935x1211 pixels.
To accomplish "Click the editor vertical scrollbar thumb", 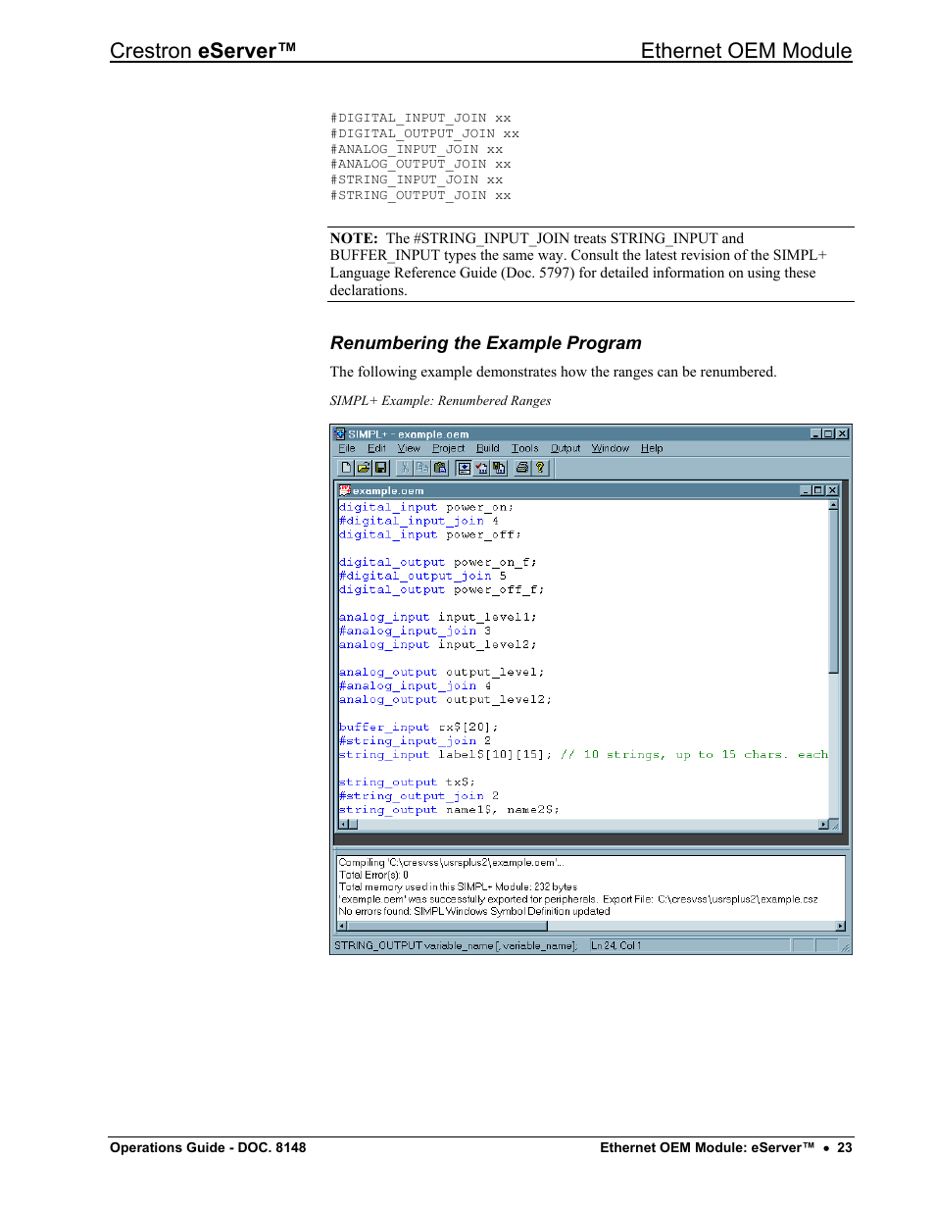I will click(833, 592).
